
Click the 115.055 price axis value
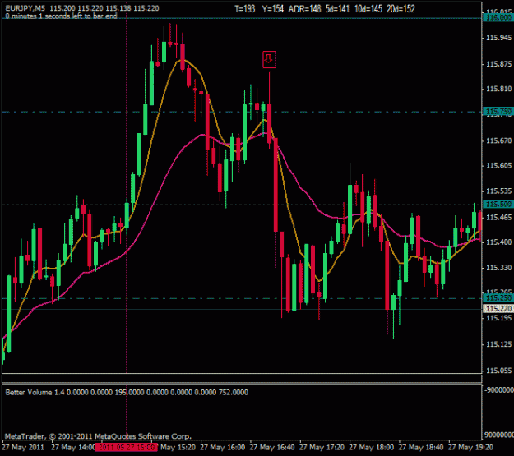click(498, 371)
